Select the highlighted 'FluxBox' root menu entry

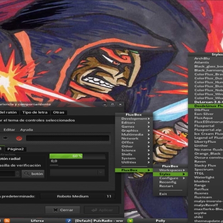coord(134,170)
